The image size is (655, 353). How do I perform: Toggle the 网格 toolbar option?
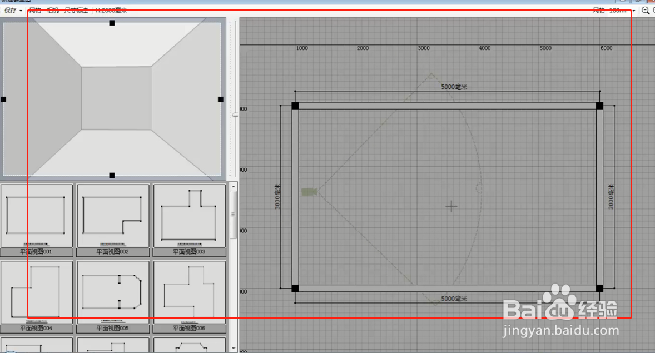tap(35, 11)
